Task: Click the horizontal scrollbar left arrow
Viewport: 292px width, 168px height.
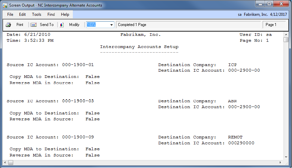Action: click(5, 162)
